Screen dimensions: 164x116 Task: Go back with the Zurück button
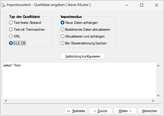[x=100, y=111]
